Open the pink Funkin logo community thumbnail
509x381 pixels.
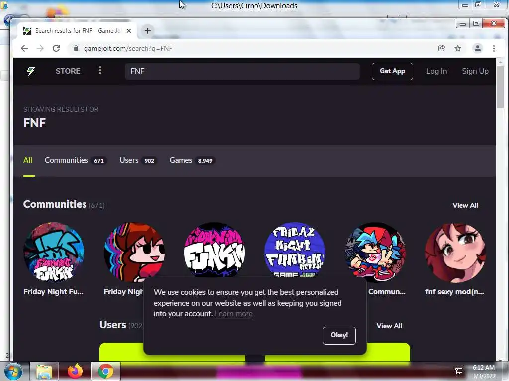(x=214, y=250)
